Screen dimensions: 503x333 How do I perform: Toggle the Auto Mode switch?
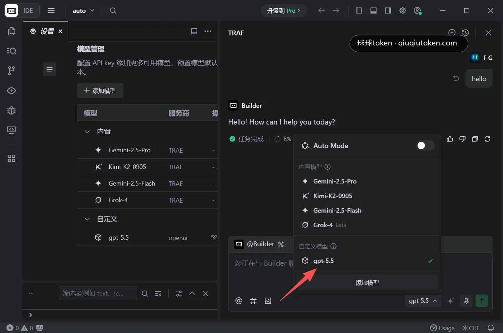tap(425, 146)
